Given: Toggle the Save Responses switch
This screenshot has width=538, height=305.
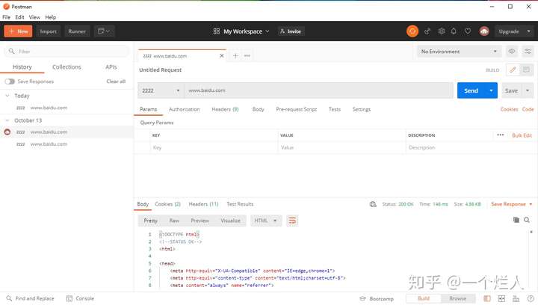Looking at the screenshot, I should (x=10, y=81).
